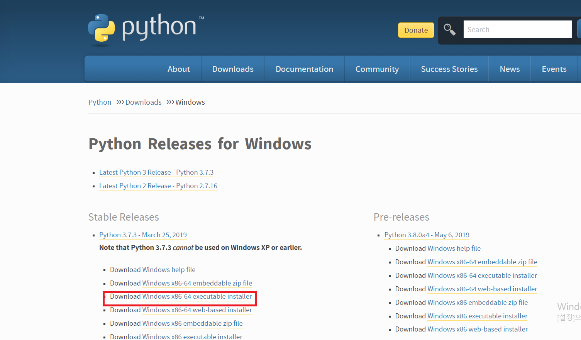Download pre-release Windows x86 embeddable zip file

point(478,303)
